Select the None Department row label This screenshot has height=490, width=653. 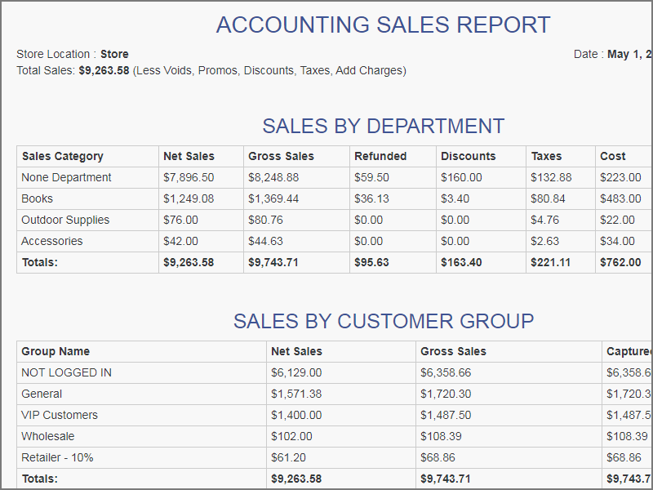click(x=66, y=177)
